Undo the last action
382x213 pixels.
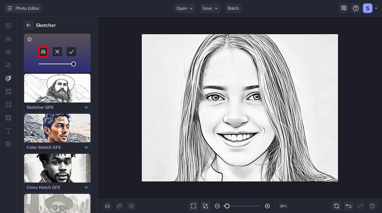[349, 206]
